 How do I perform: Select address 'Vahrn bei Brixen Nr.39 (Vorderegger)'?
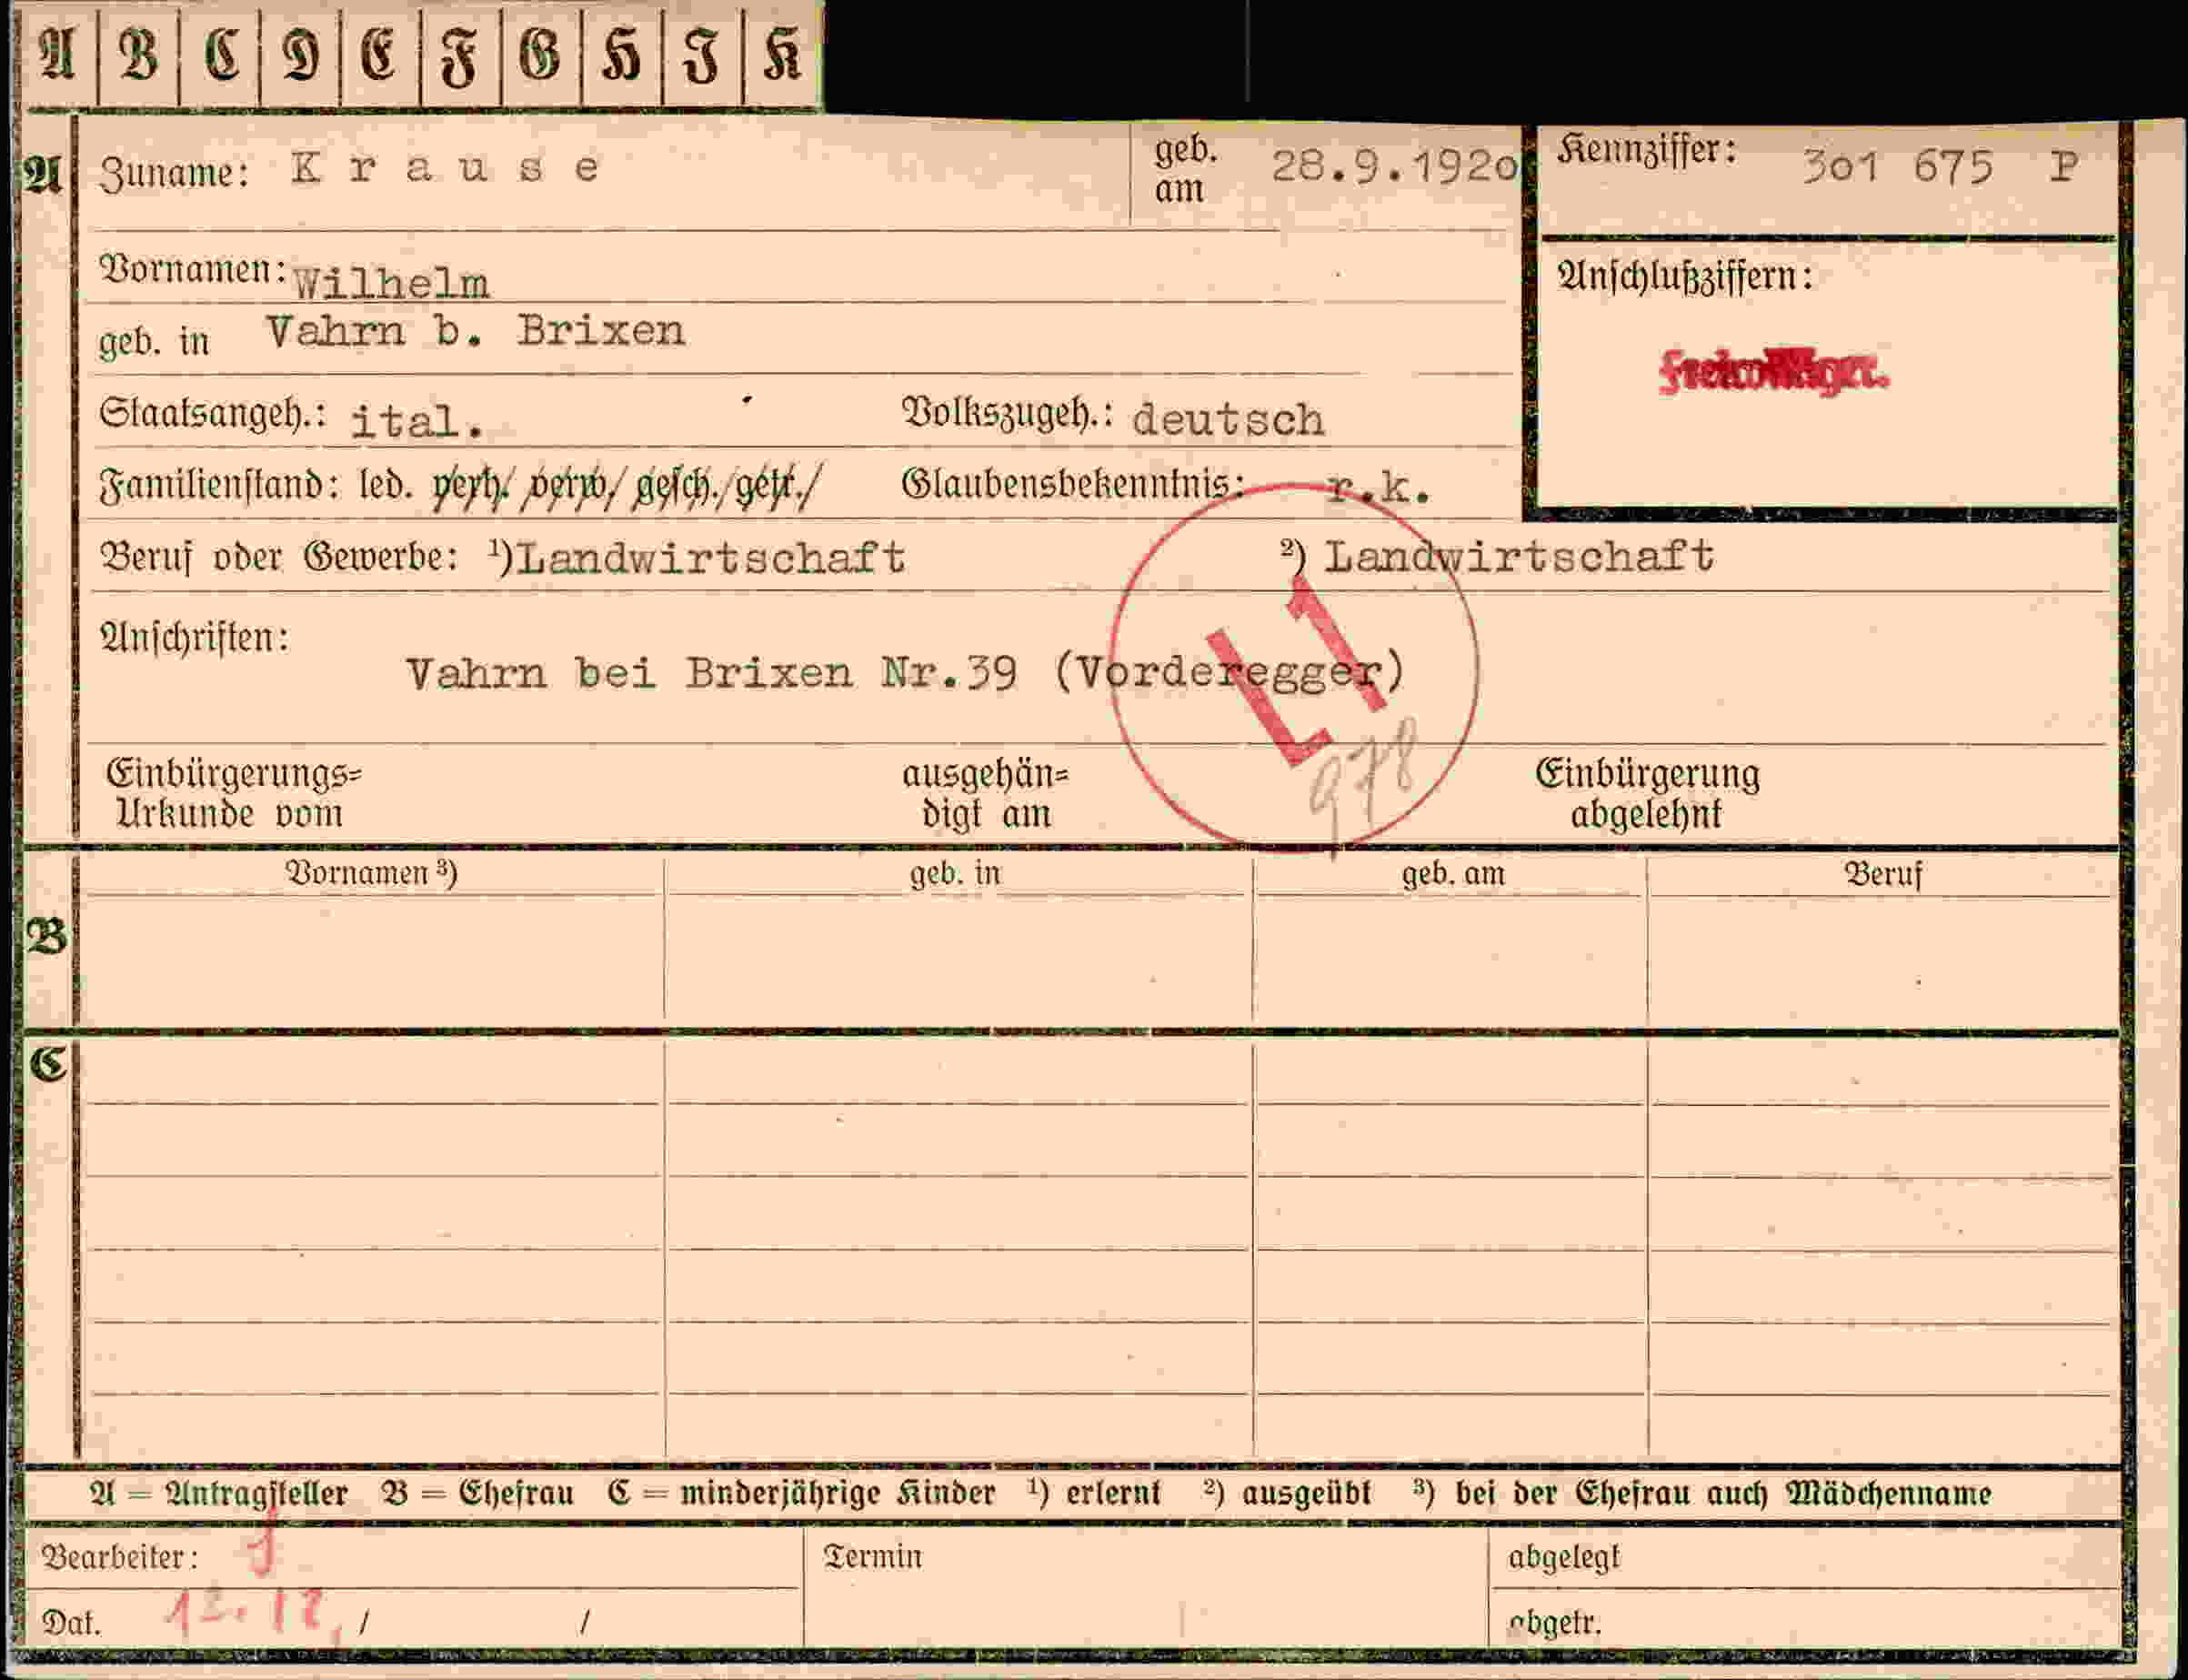(x=906, y=672)
